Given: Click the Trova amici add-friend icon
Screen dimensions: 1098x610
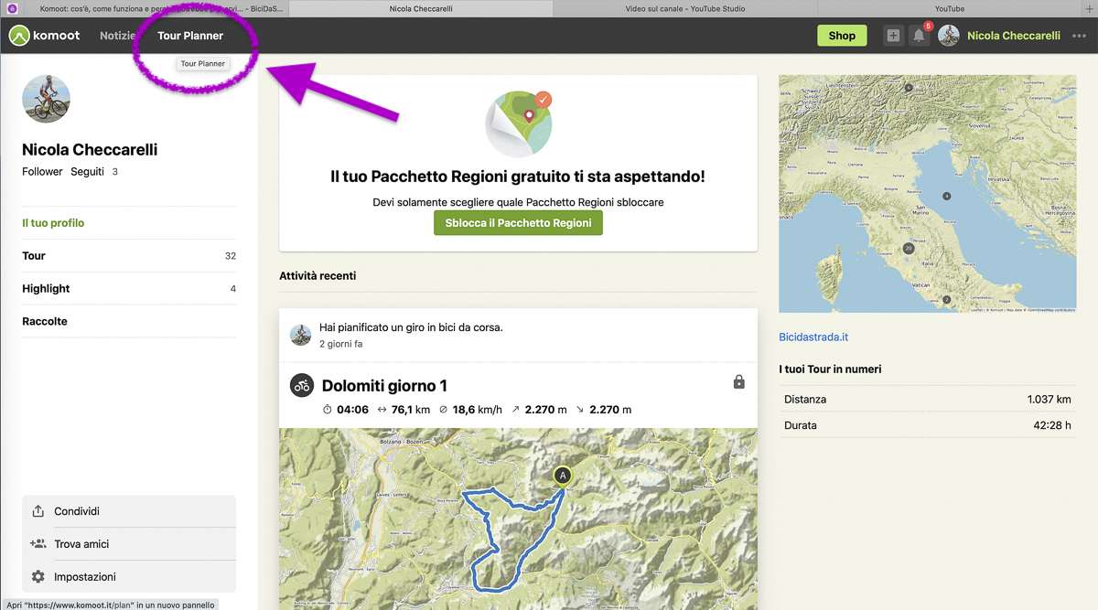Looking at the screenshot, I should pyautogui.click(x=38, y=544).
